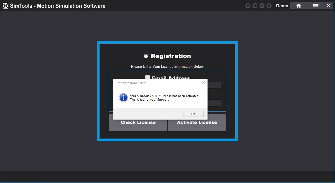Close the Response from Server dialog
This screenshot has width=335, height=183.
pos(203,83)
